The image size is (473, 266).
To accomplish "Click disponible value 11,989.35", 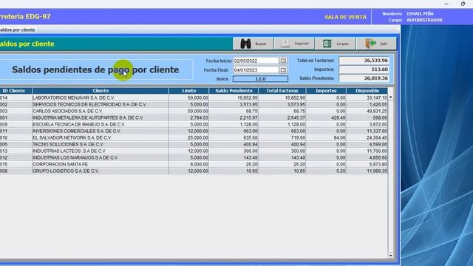I will pos(377,171).
